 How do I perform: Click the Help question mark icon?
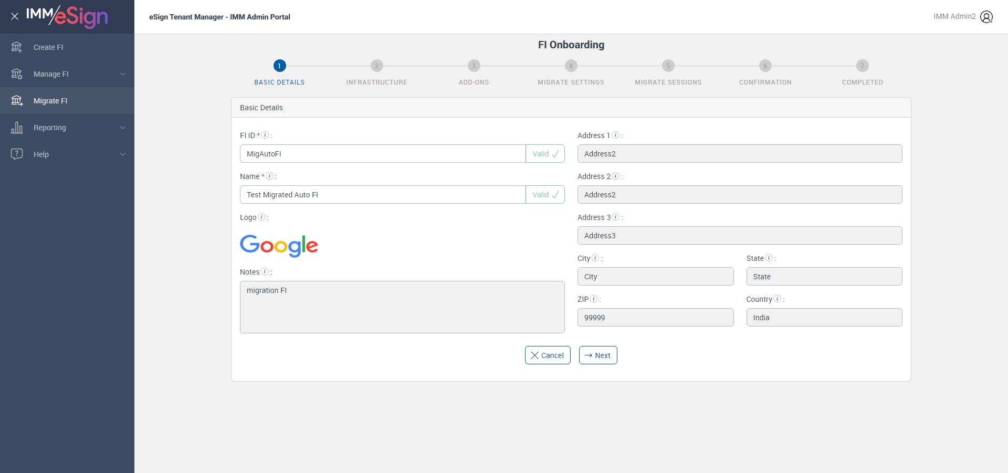(17, 154)
